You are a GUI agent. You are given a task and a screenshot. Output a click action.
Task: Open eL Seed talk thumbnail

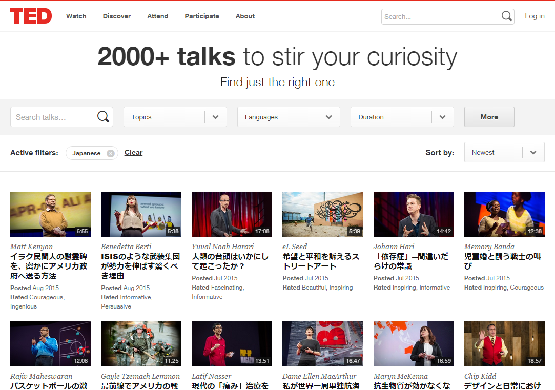point(323,214)
